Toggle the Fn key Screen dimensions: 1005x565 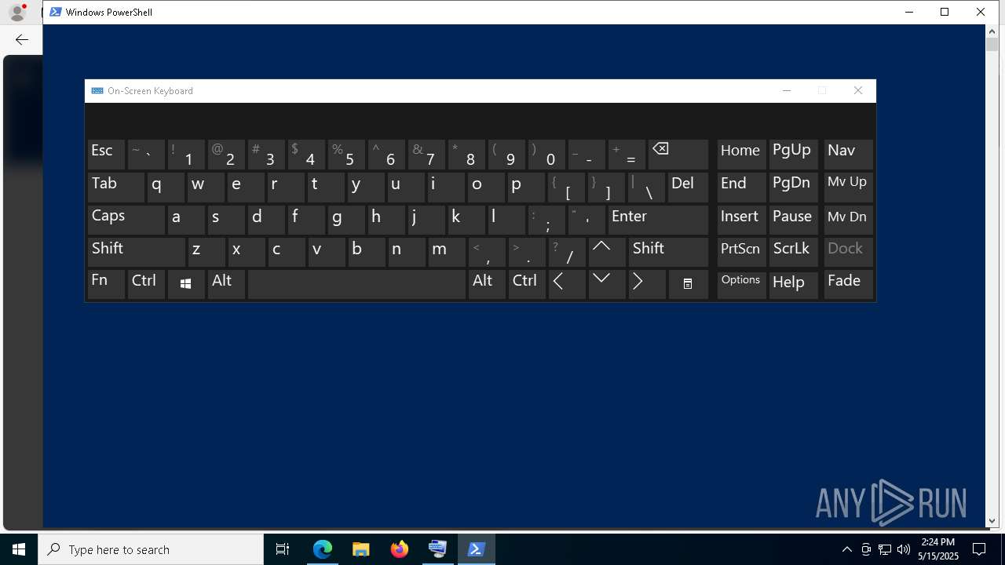106,284
